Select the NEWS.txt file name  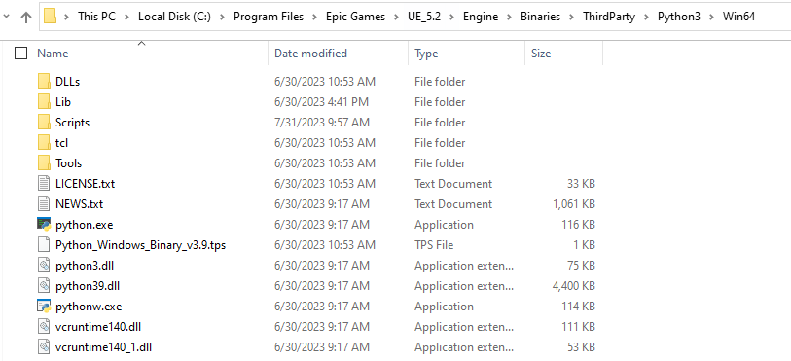point(79,204)
